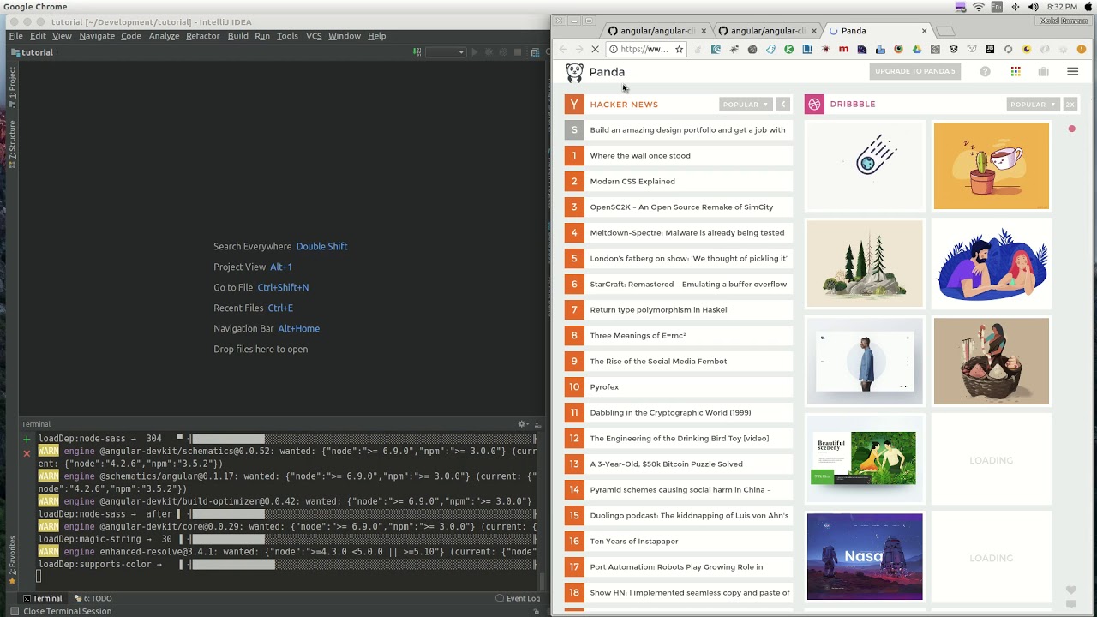This screenshot has height=617, width=1097.
Task: Select the TODO tool tab
Action: click(93, 598)
